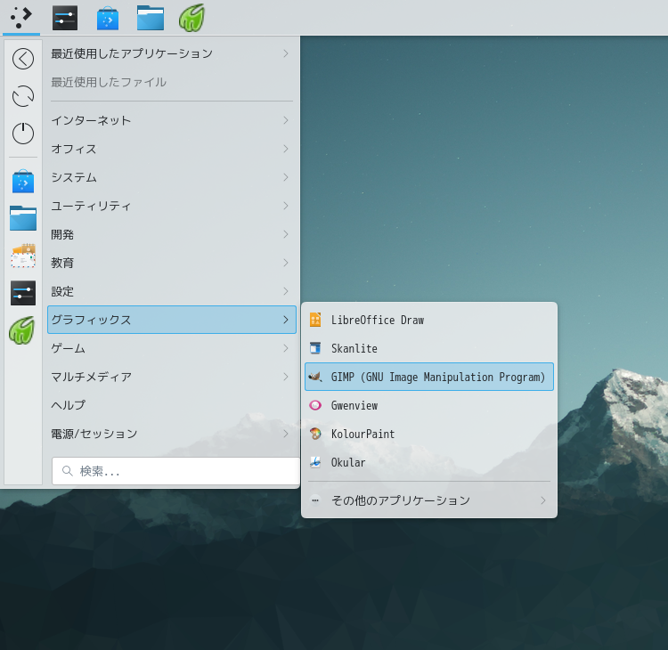668x650 pixels.
Task: Open the 開発 category
Action: click(172, 234)
